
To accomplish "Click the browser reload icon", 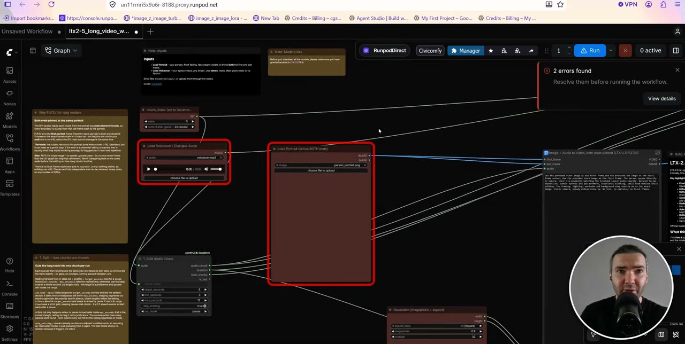I will tap(51, 5).
